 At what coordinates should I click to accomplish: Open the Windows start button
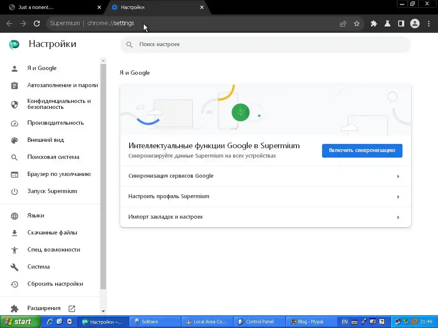click(20, 322)
